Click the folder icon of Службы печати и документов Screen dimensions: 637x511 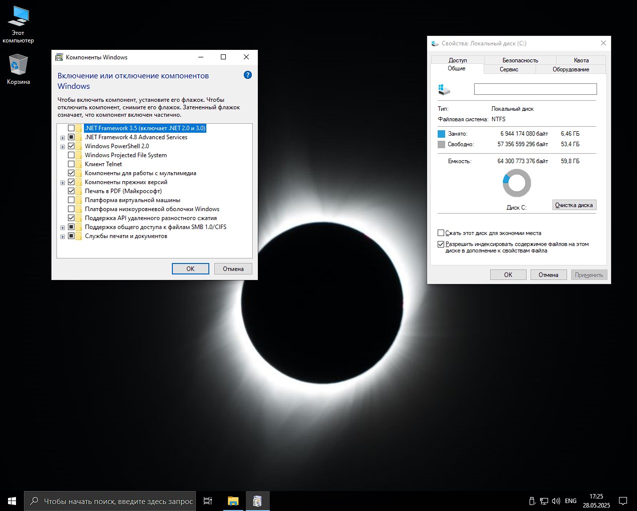79,236
